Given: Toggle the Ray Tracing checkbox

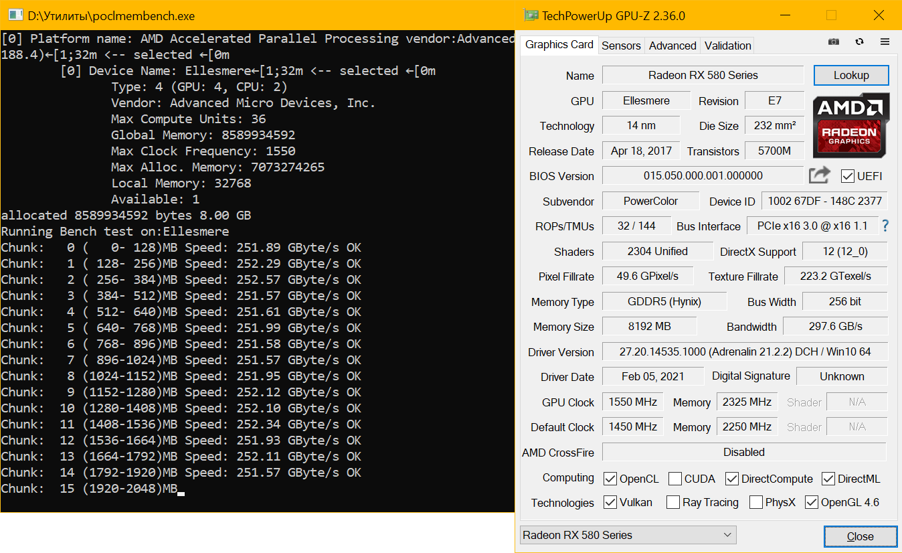Looking at the screenshot, I should click(673, 502).
